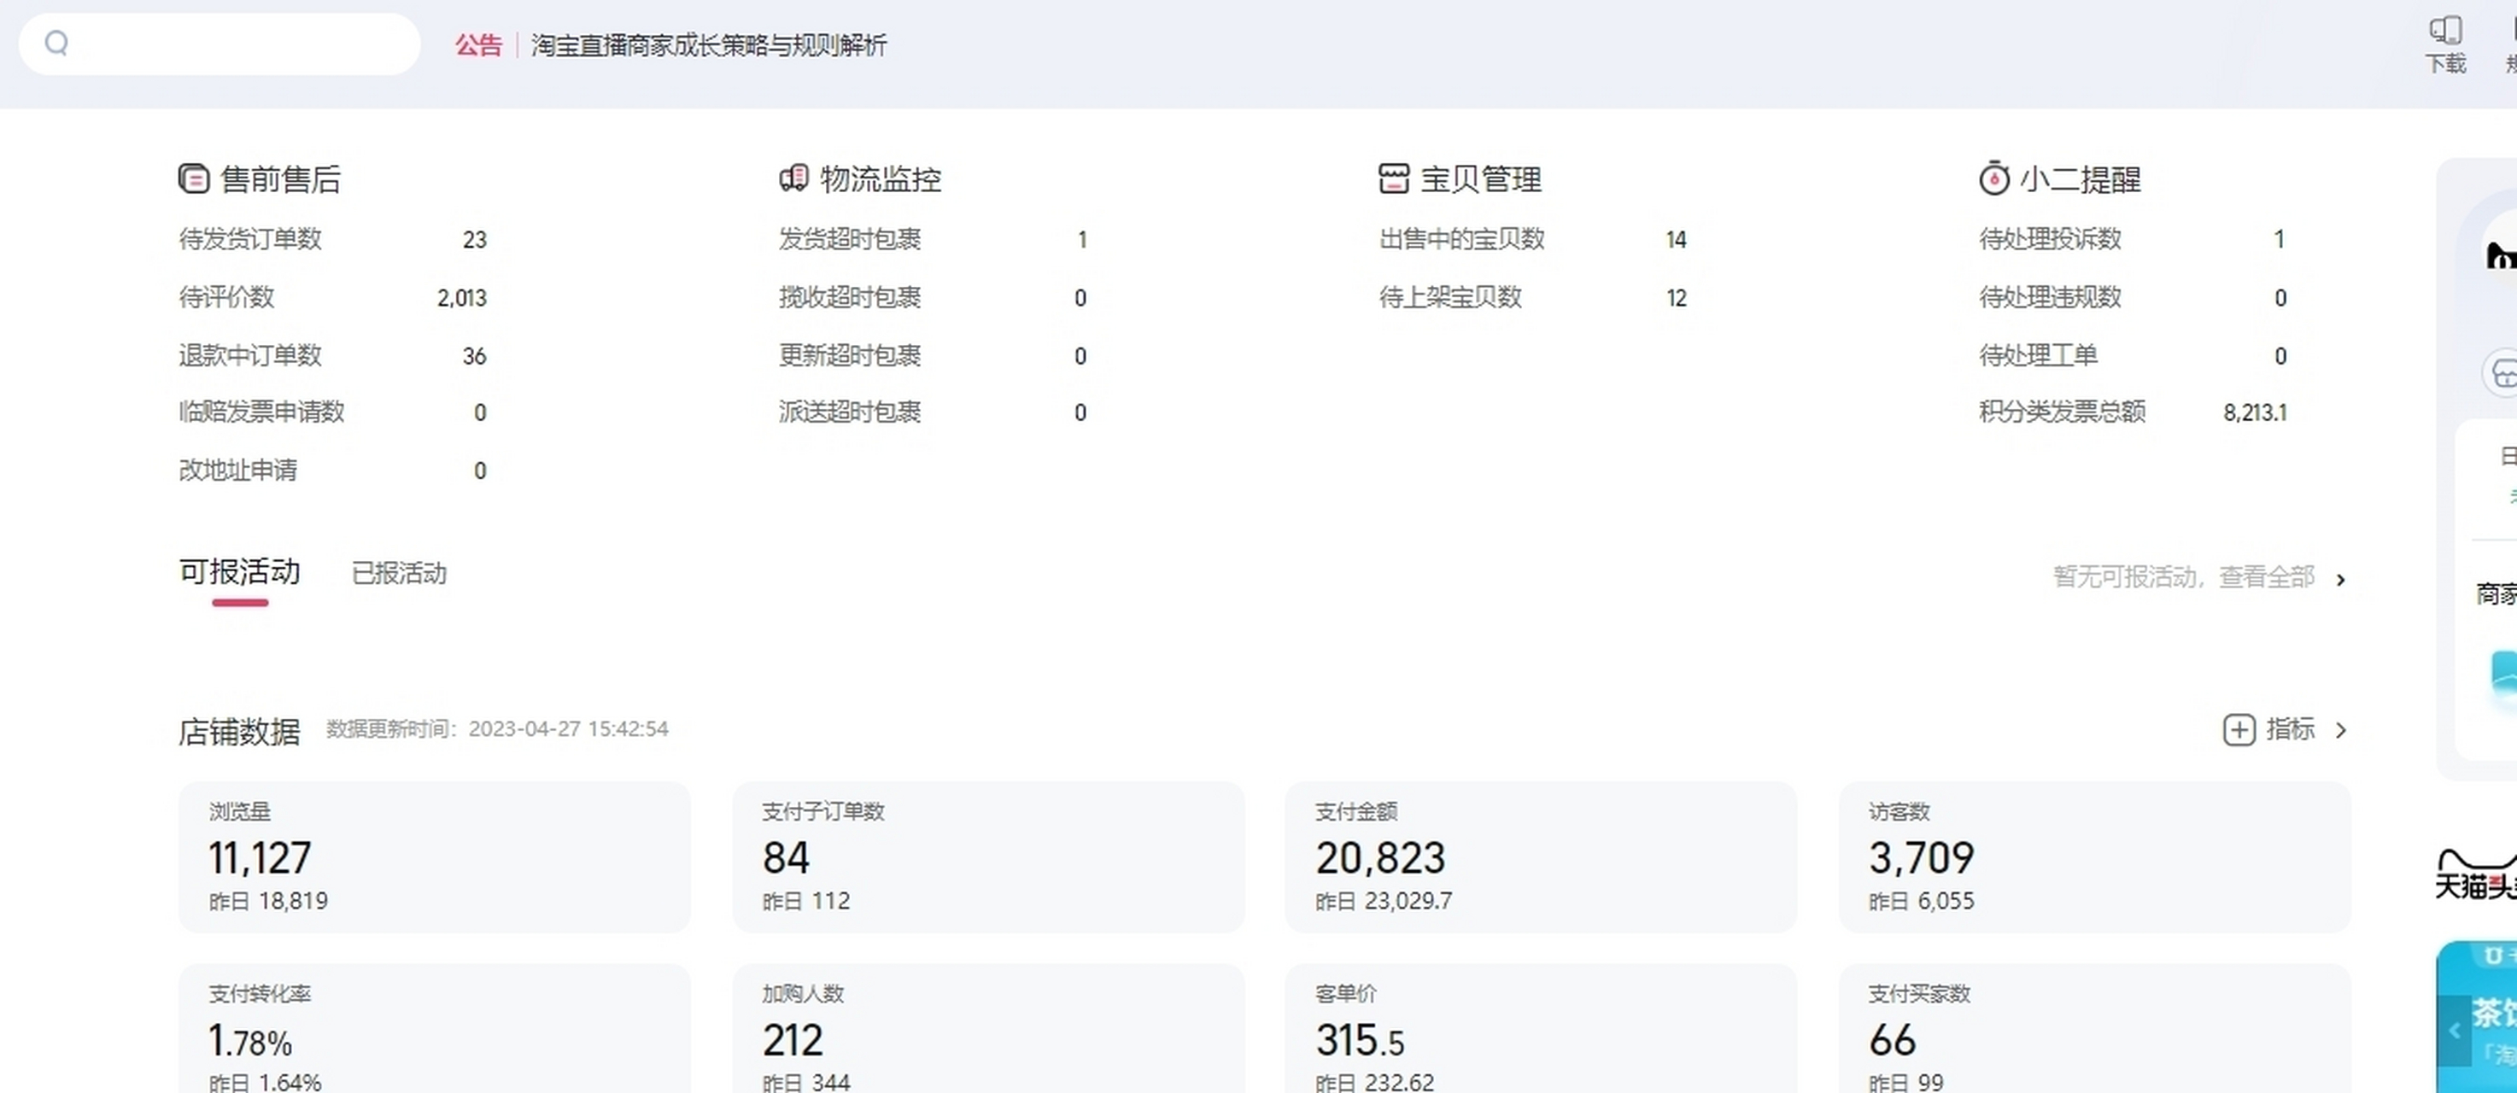Click the 宝贝管理 heading
2517x1093 pixels.
tap(1480, 178)
